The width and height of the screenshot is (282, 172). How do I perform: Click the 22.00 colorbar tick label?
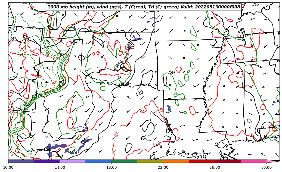point(163,167)
